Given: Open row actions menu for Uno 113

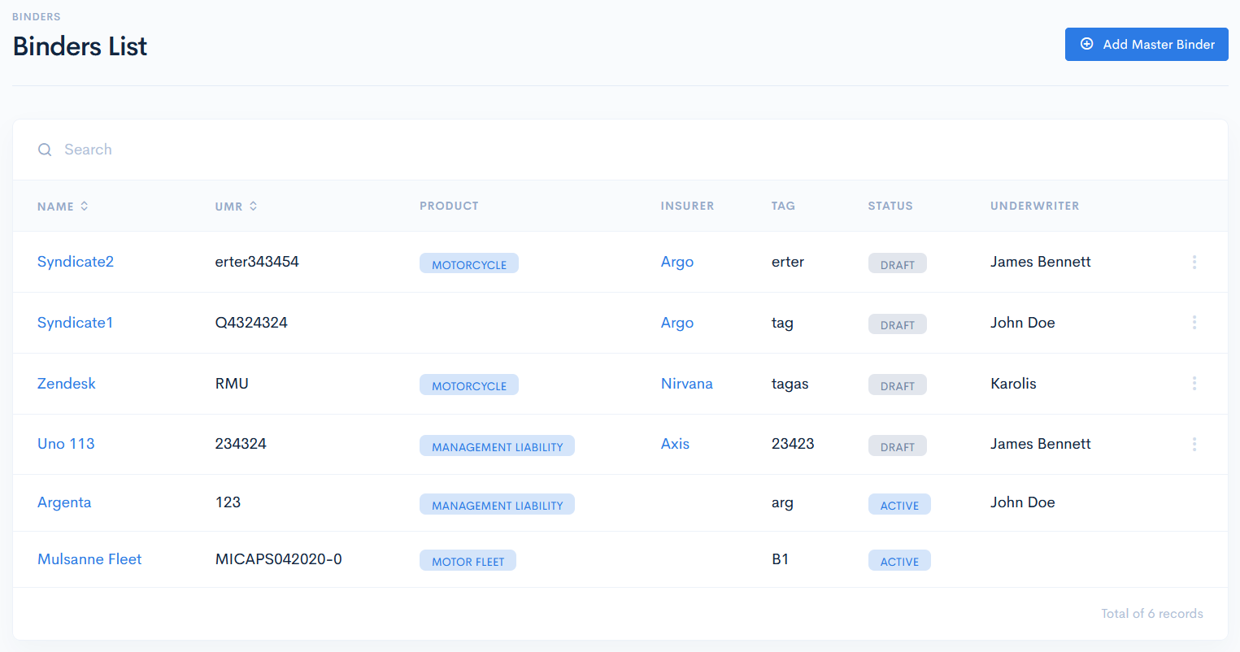Looking at the screenshot, I should pos(1194,444).
